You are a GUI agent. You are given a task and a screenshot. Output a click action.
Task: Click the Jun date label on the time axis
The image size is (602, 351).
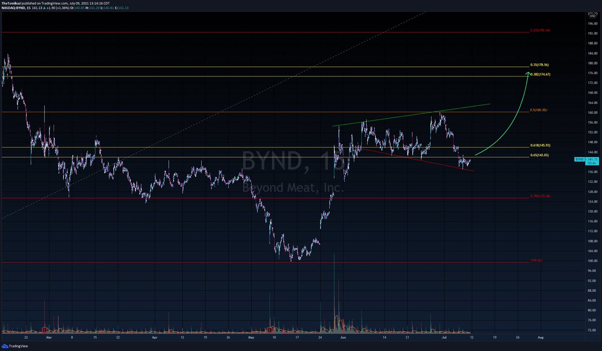342,338
